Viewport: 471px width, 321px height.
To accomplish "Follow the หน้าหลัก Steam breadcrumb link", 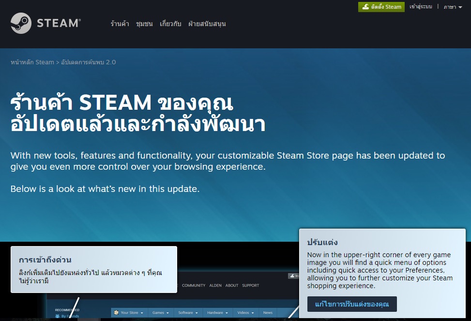I will click(x=32, y=62).
